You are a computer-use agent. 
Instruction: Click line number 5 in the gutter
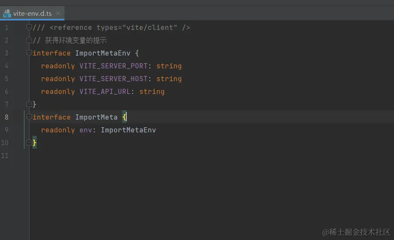click(x=6, y=79)
